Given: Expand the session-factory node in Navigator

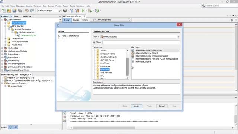Looking at the screenshot, I should tap(6, 86).
